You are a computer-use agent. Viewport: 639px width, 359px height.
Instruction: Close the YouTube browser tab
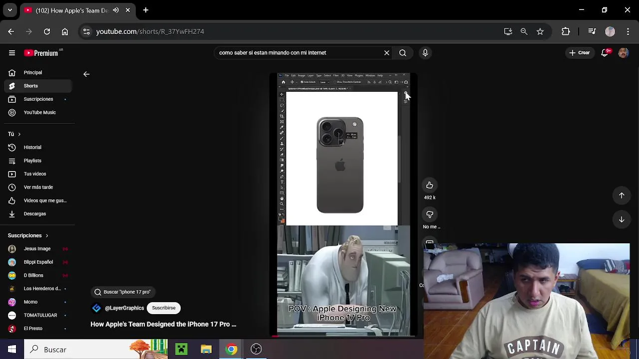pos(128,10)
